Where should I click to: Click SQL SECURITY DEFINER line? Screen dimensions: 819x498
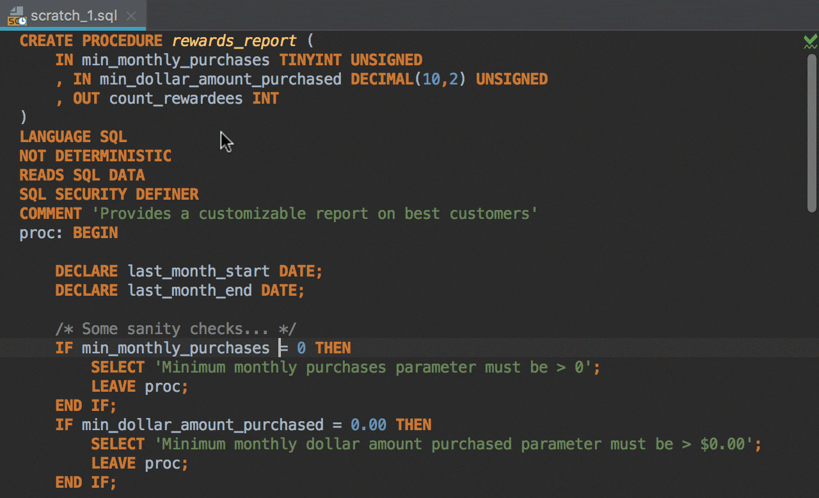[x=109, y=195]
